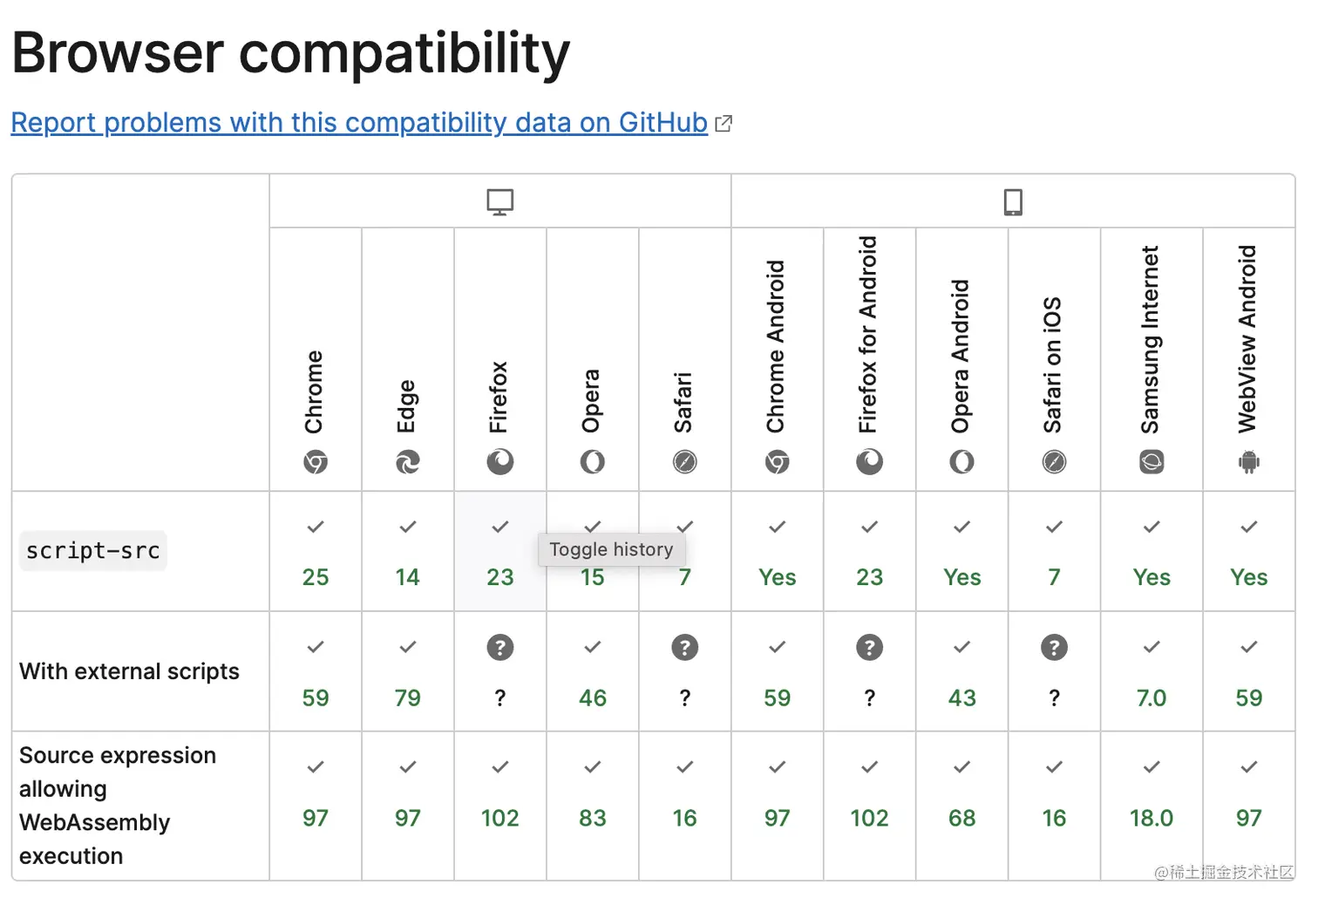The width and height of the screenshot is (1318, 905).
Task: Click the Edge browser icon
Action: (x=407, y=462)
